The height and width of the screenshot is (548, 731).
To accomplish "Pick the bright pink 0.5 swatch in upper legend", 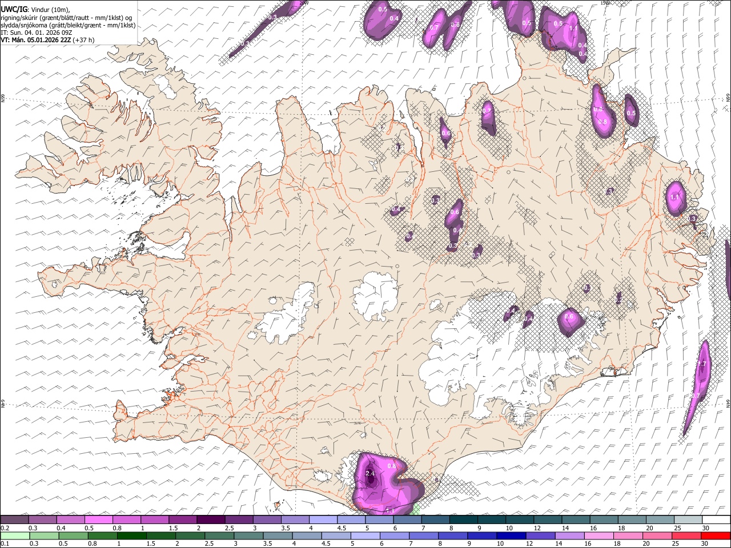I will tap(99, 520).
